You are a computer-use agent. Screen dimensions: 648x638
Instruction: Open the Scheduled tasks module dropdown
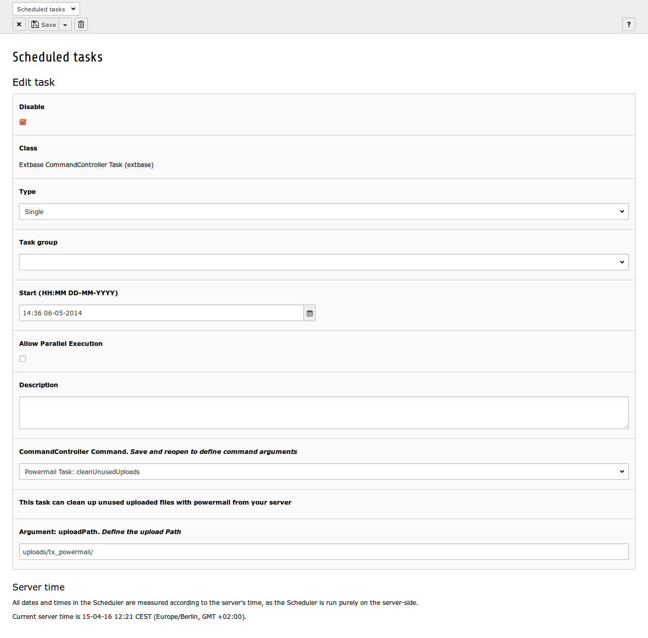pyautogui.click(x=46, y=9)
